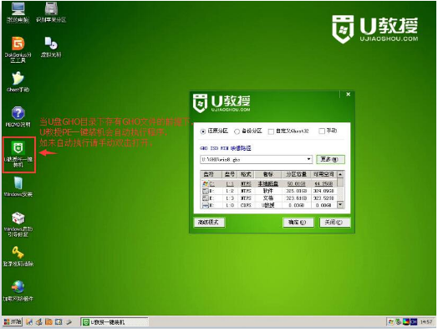Select the U教授PE一键装机 desktop icon
This screenshot has height=329, width=438.
tap(18, 148)
